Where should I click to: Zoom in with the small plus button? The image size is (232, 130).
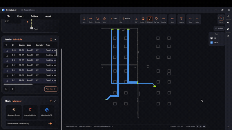pyautogui.click(x=201, y=127)
